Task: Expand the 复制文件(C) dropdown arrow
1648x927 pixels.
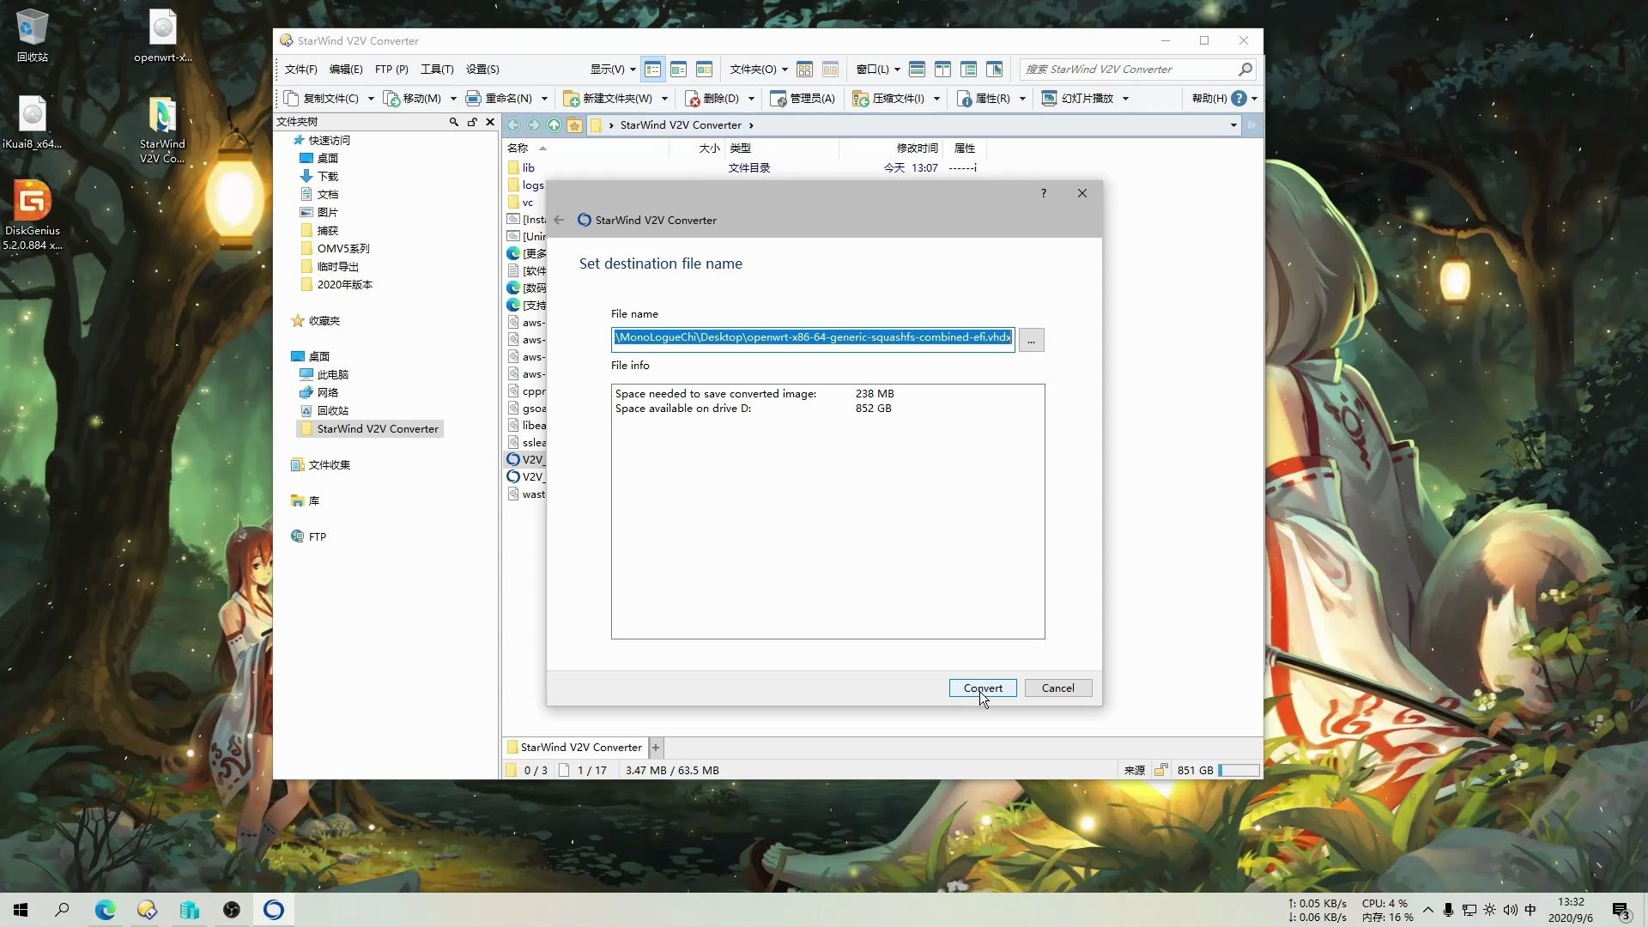Action: (x=371, y=99)
